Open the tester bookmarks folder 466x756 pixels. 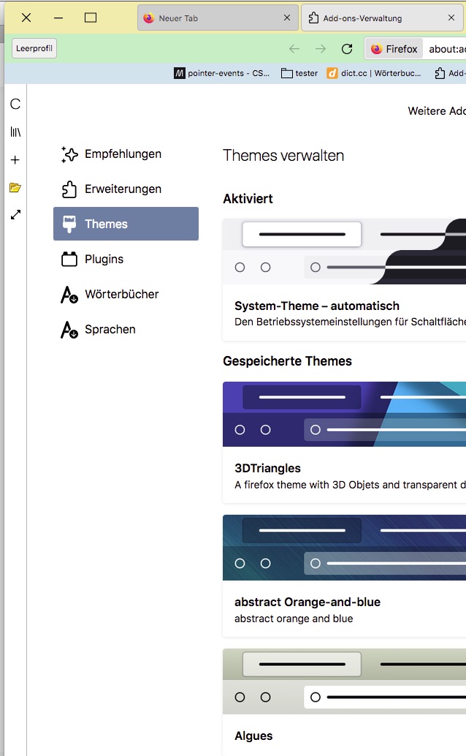299,73
